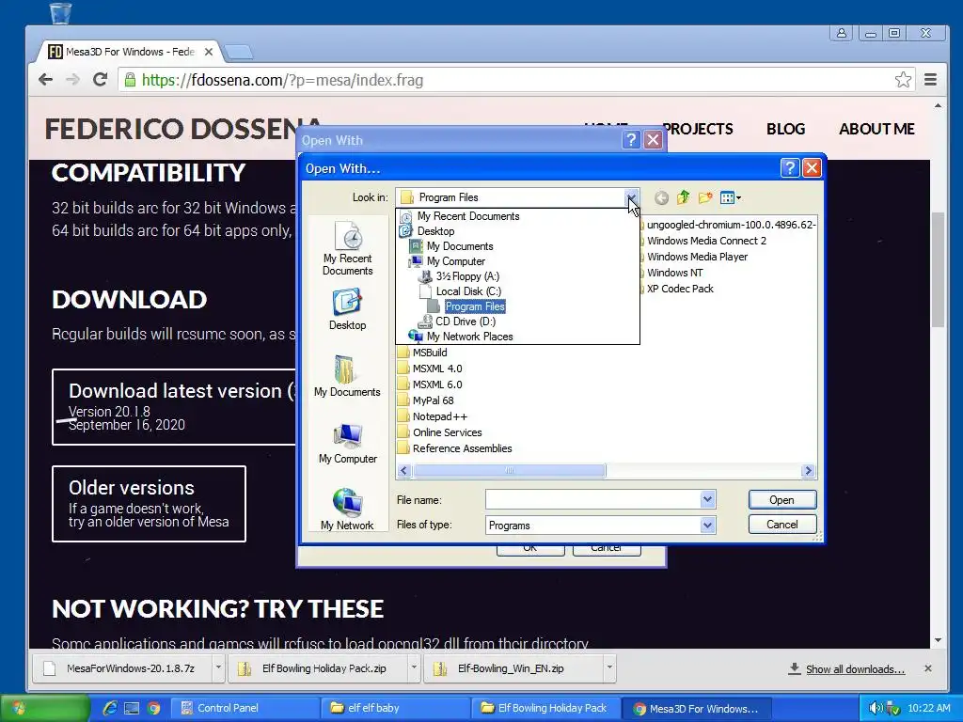Open the File name dropdown arrow

click(707, 500)
